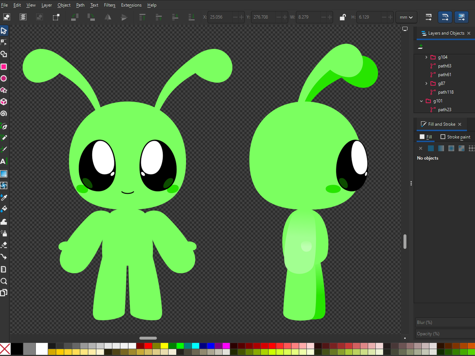This screenshot has height=356, width=475.
Task: Select the Text tool
Action: click(4, 161)
